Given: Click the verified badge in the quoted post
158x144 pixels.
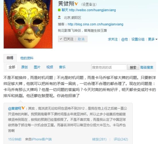Looking at the screenshot, I should click(x=23, y=108).
